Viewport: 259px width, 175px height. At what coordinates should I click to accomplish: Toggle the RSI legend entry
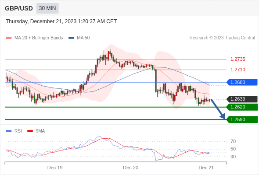tap(14, 131)
